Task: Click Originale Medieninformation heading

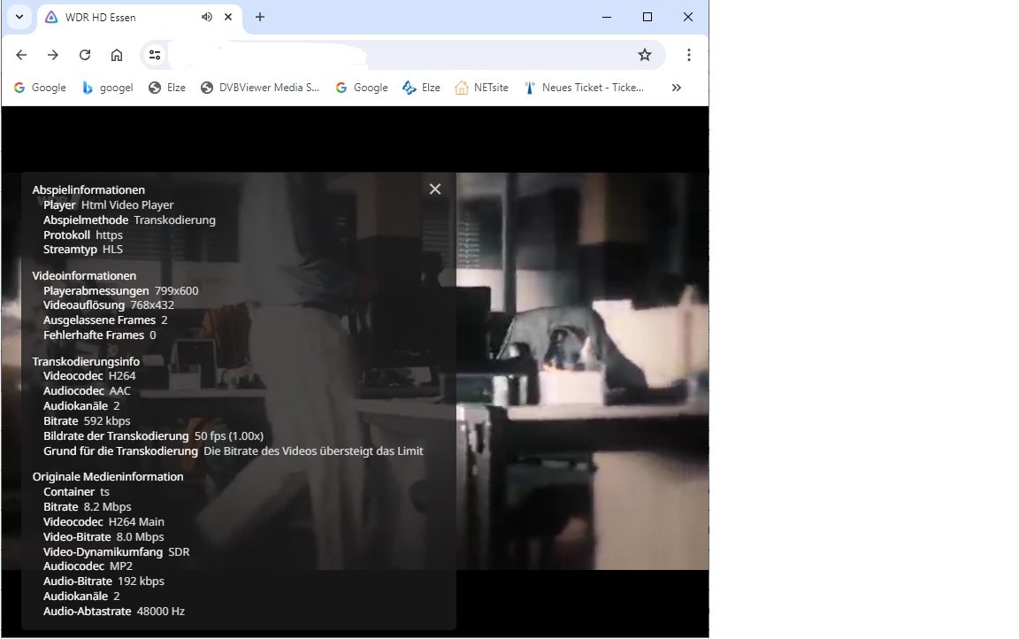Action: (108, 476)
